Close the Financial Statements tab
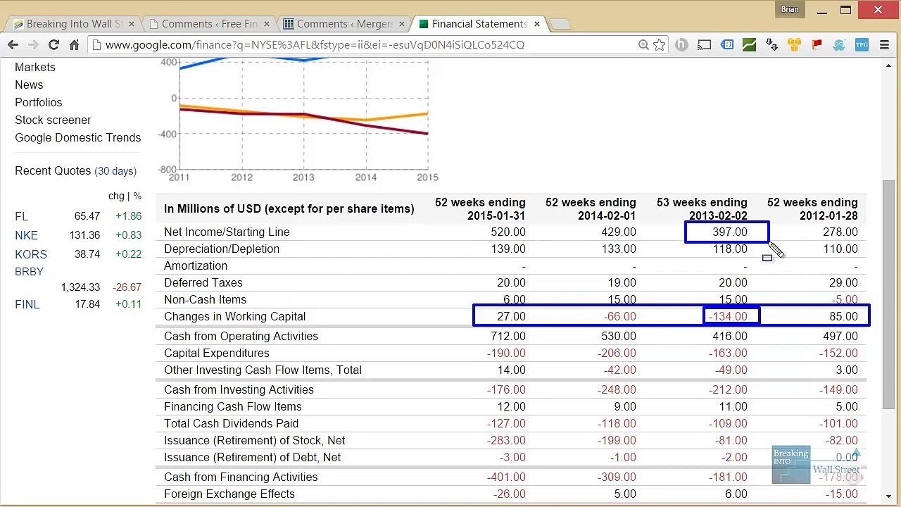901x507 pixels. pos(536,24)
